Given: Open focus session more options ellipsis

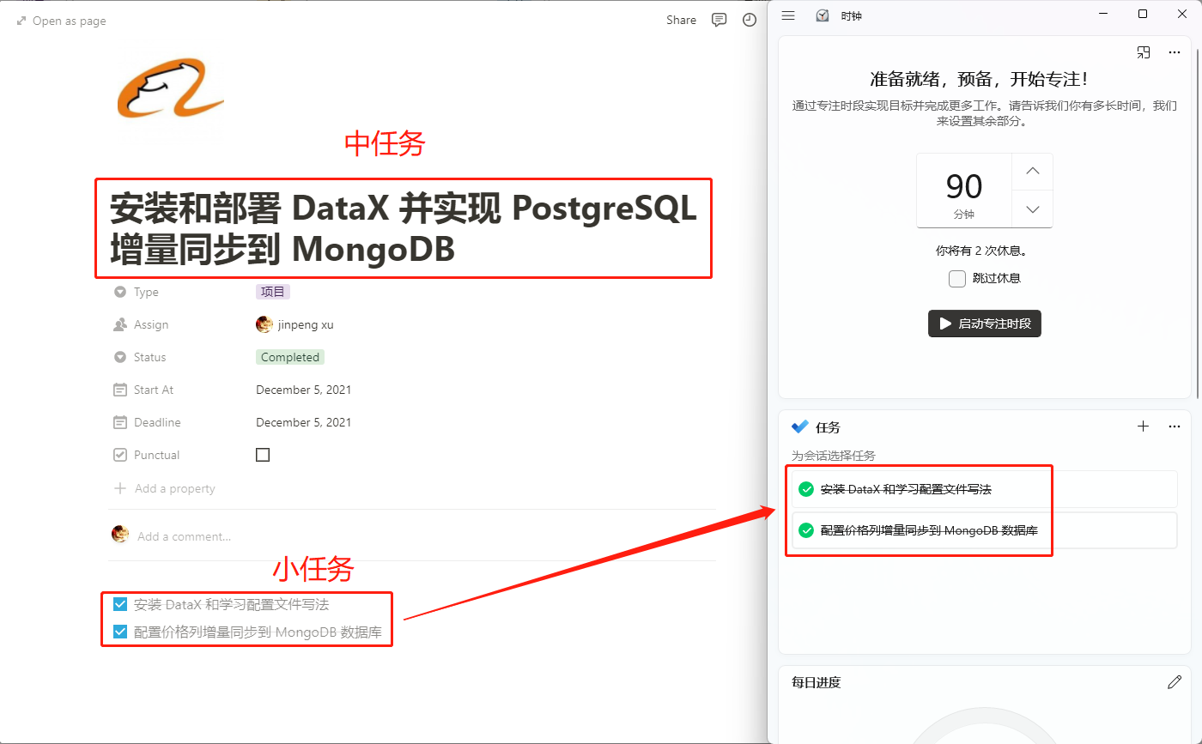Looking at the screenshot, I should tap(1175, 52).
